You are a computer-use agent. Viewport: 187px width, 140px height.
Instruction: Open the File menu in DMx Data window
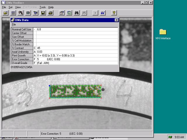[14, 24]
